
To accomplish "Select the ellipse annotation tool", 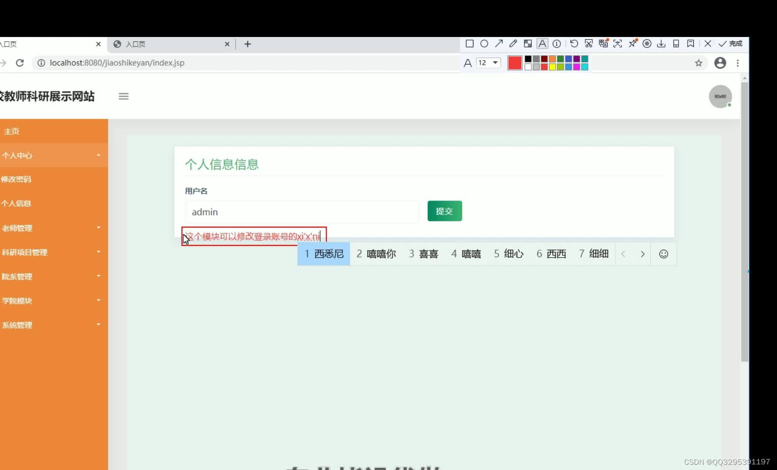I will (x=484, y=44).
